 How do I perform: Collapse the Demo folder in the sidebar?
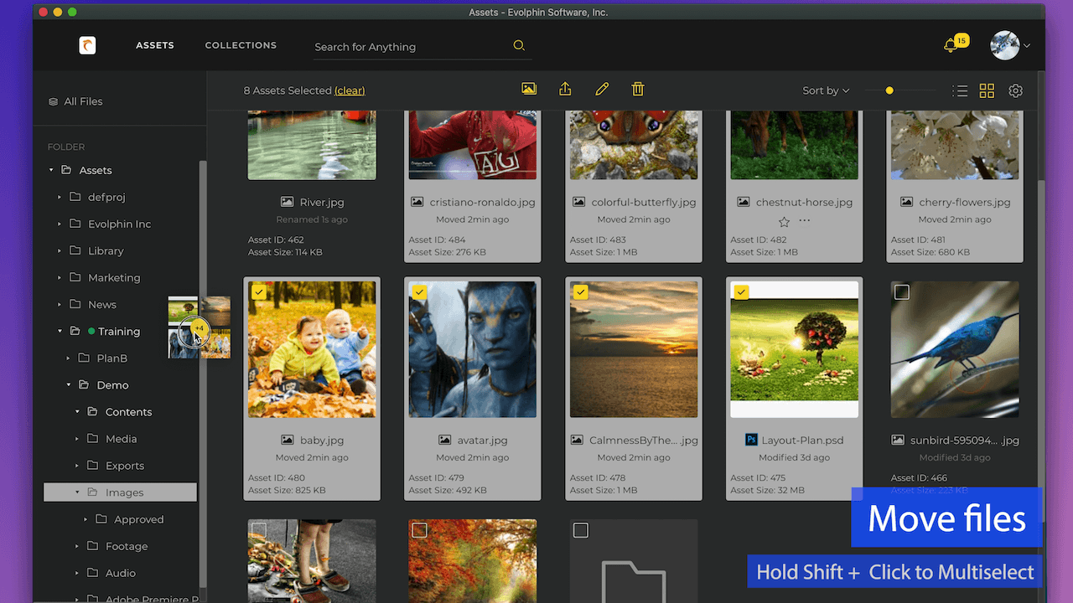coord(70,385)
